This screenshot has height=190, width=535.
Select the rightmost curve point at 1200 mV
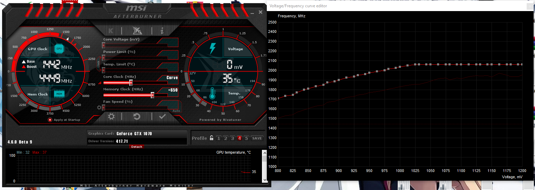click(x=522, y=64)
